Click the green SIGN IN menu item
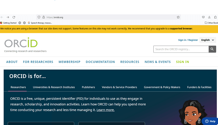This screenshot has height=125, width=218. pos(183,62)
